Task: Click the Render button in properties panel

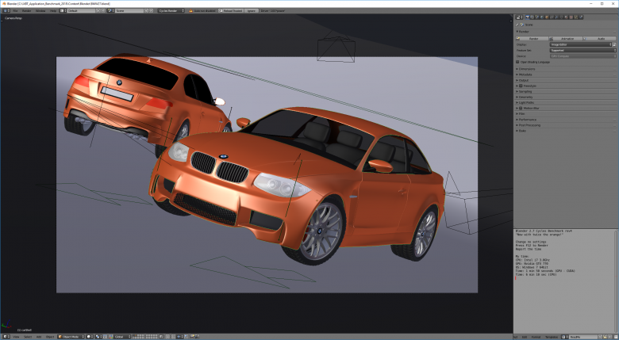Action: point(532,37)
